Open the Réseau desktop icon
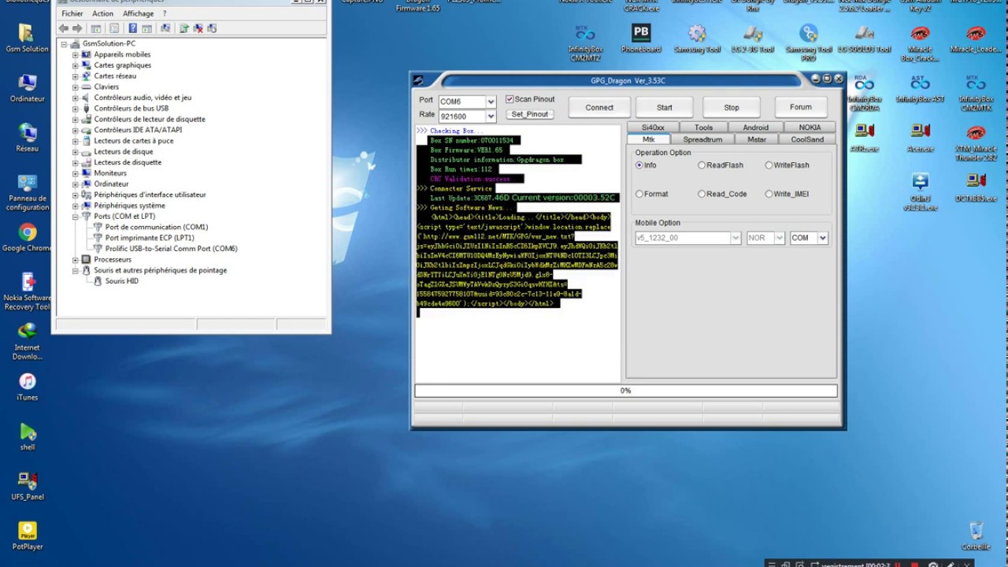Viewport: 1008px width, 567px height. (x=27, y=138)
